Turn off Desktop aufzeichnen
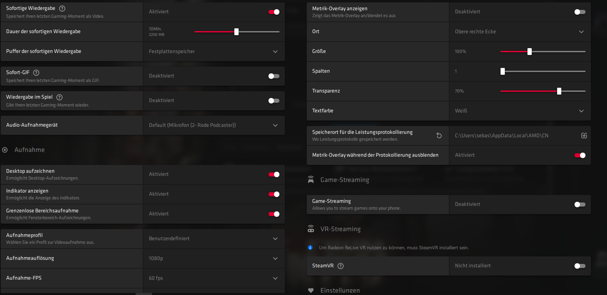Screen dimensions: 607x295 (x=274, y=174)
